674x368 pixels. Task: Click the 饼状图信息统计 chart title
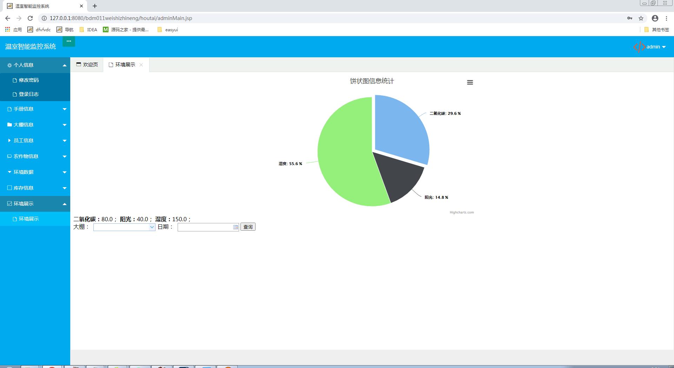[372, 81]
